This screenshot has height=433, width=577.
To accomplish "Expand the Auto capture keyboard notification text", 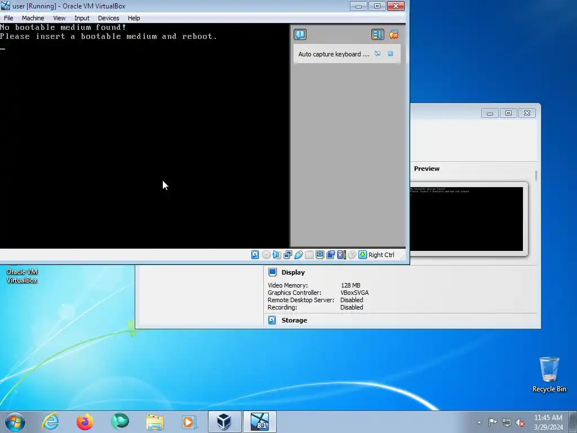I will point(334,54).
